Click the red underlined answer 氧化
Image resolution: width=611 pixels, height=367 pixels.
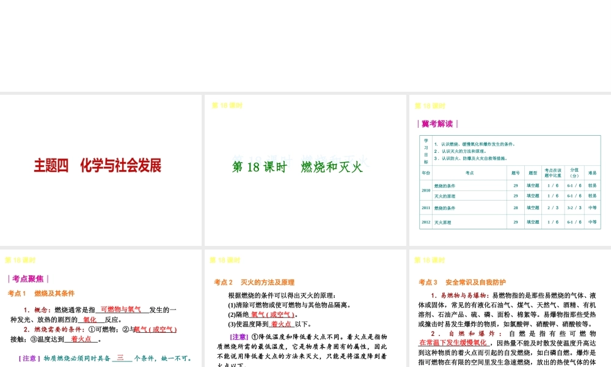pyautogui.click(x=90, y=319)
